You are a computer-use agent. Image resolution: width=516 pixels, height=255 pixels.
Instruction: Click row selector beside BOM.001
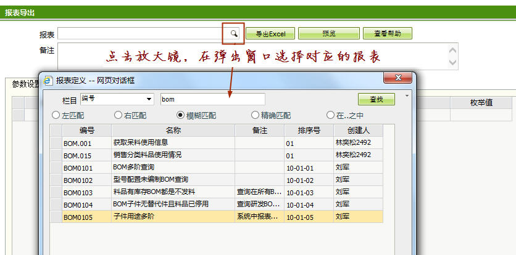56,143
